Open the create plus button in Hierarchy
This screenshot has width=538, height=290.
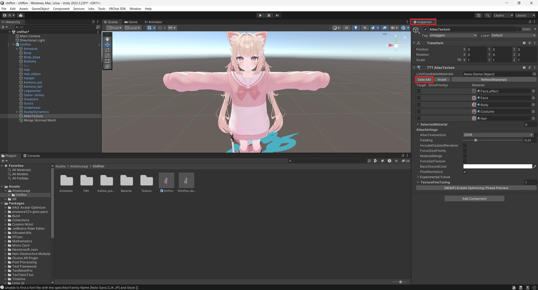pyautogui.click(x=4, y=27)
